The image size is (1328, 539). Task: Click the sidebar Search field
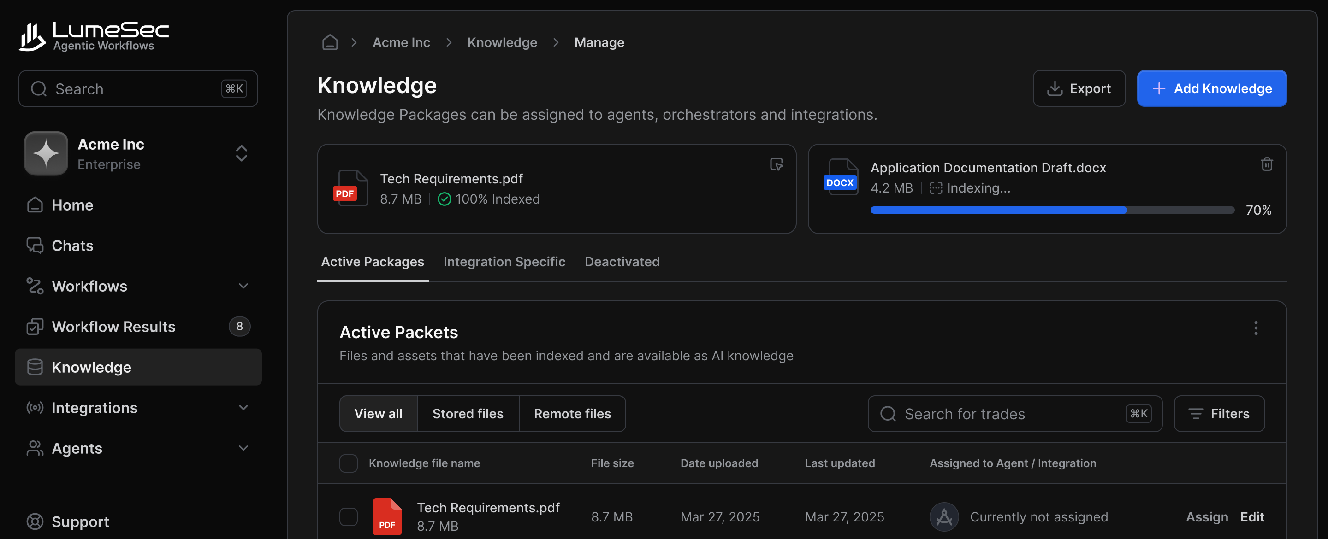coord(138,88)
